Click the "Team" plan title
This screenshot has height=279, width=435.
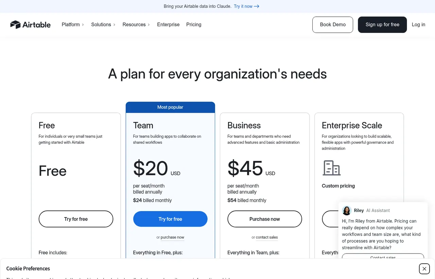tap(143, 125)
